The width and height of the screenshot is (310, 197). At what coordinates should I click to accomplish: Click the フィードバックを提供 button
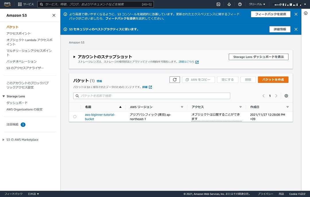270,14
